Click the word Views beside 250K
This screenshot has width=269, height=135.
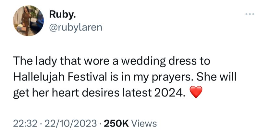point(144,124)
